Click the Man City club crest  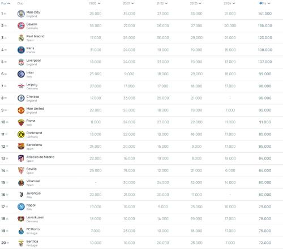coord(21,14)
